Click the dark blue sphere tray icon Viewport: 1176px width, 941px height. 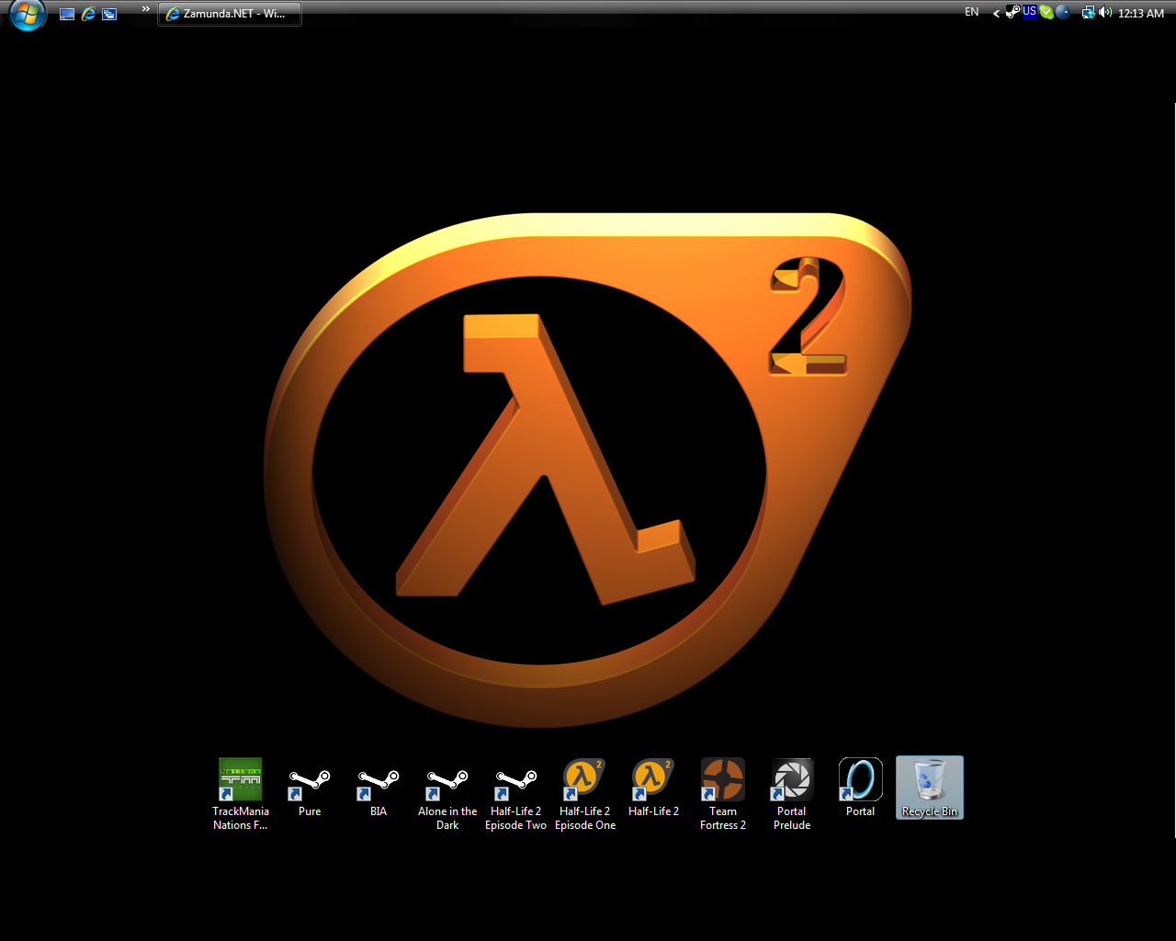(x=1063, y=12)
